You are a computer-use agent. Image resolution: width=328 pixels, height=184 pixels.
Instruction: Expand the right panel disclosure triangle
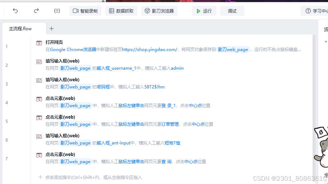(326, 42)
